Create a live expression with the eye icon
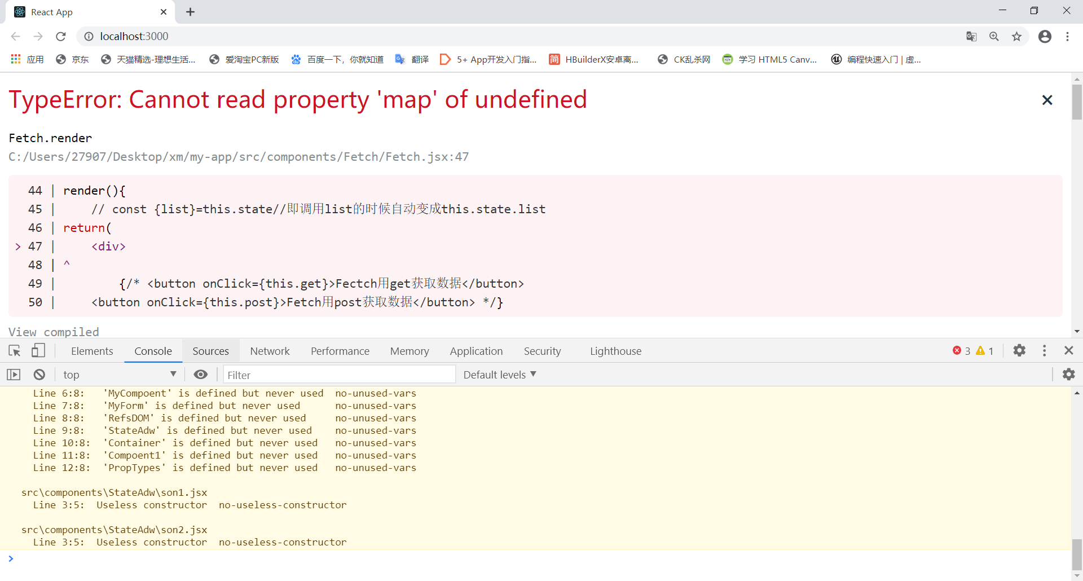The width and height of the screenshot is (1083, 581). click(201, 375)
